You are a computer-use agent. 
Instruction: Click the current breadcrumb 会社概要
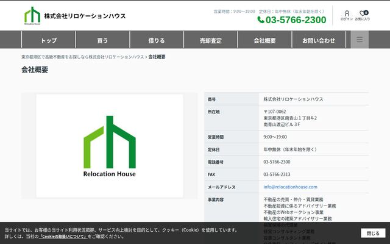pyautogui.click(x=157, y=57)
